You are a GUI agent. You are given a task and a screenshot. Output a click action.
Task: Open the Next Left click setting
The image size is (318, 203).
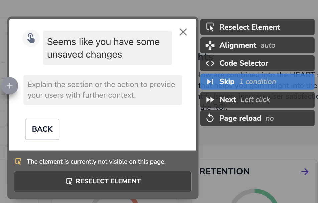[x=257, y=100]
